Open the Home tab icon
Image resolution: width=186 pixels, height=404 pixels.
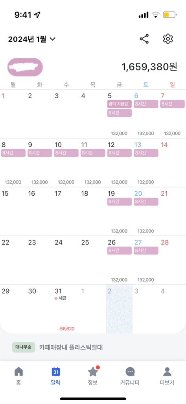18,372
